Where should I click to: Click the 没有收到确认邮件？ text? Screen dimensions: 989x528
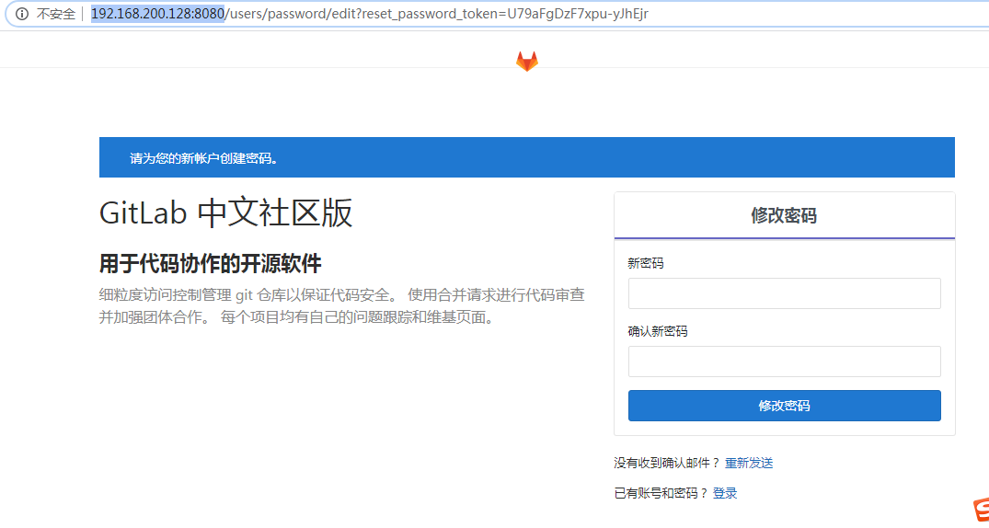(x=667, y=463)
